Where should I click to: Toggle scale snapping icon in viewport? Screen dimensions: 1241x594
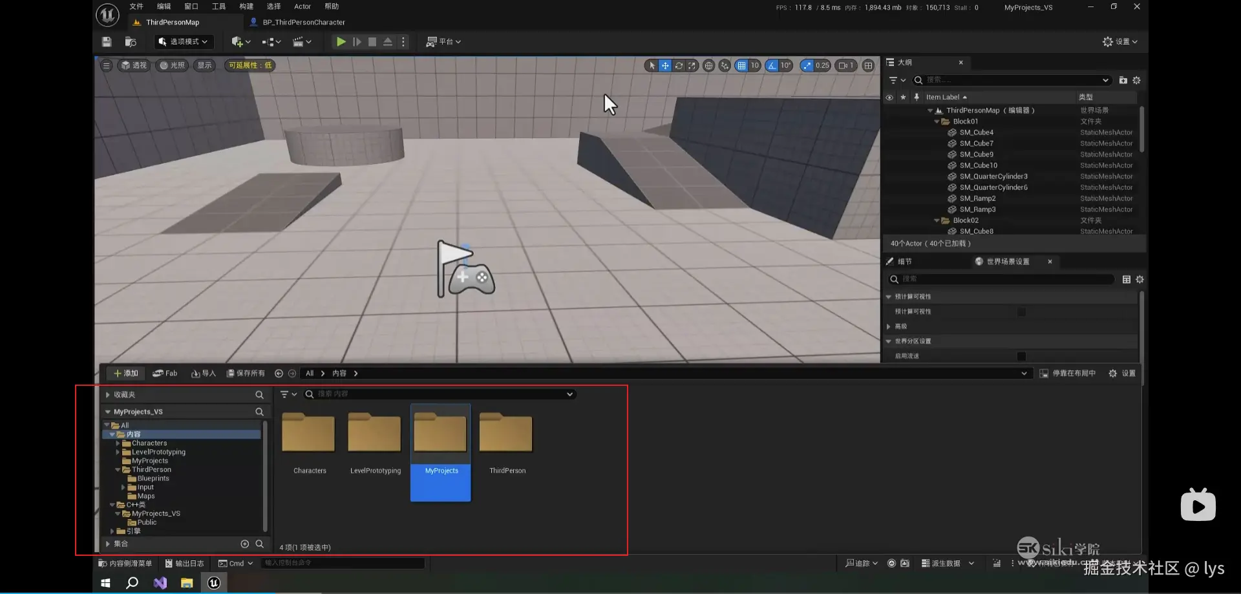coord(807,65)
